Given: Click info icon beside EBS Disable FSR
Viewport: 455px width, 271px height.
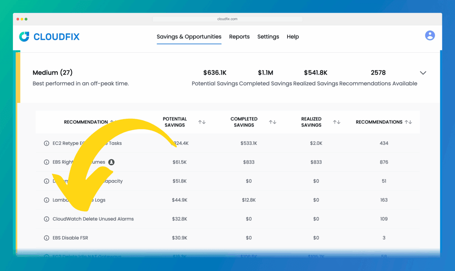Looking at the screenshot, I should (47, 238).
